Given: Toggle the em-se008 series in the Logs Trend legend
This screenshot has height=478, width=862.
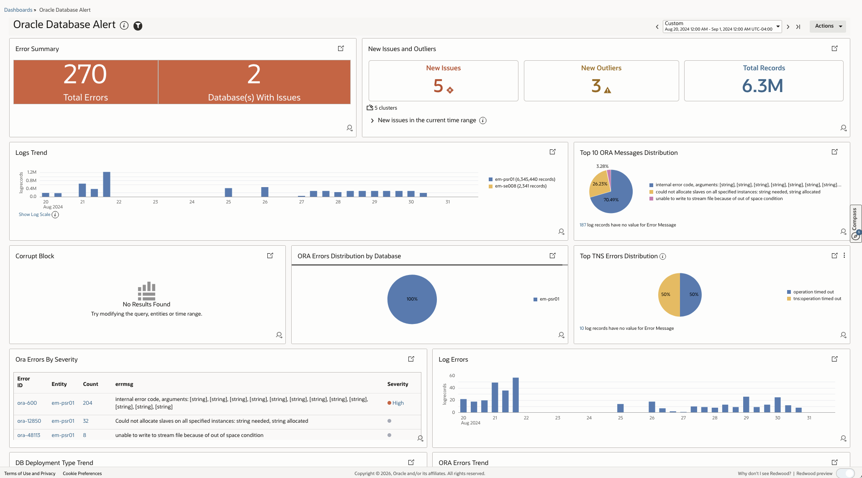Looking at the screenshot, I should click(x=518, y=186).
